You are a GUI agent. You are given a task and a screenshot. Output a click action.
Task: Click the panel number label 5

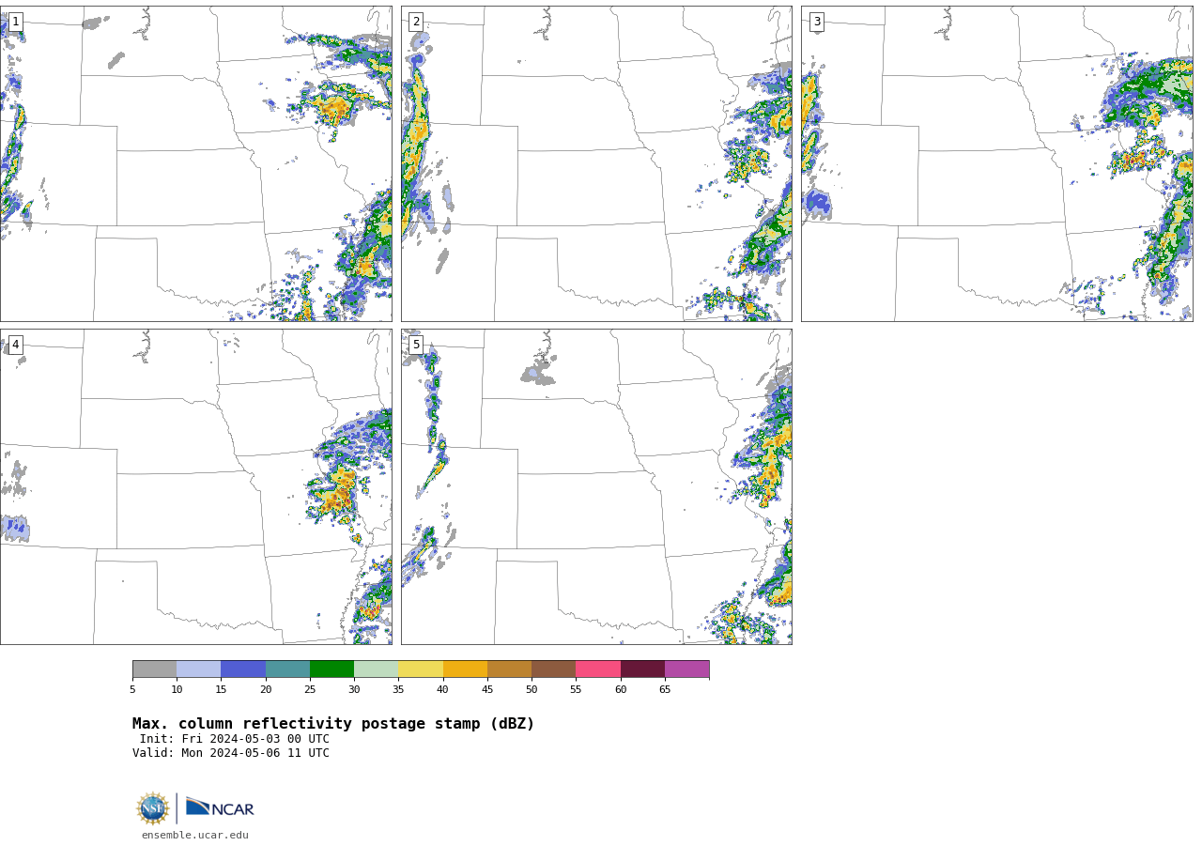416,345
